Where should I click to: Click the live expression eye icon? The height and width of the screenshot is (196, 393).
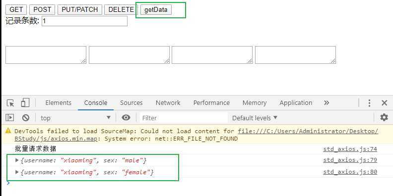pos(126,117)
